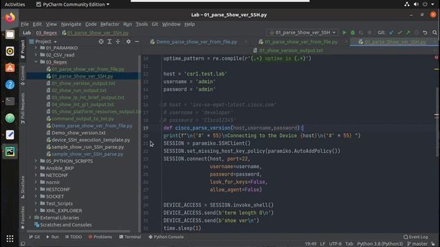Switch to 01_parse_show_ver_from_file.py tab
The image size is (440, 247).
coord(301,42)
